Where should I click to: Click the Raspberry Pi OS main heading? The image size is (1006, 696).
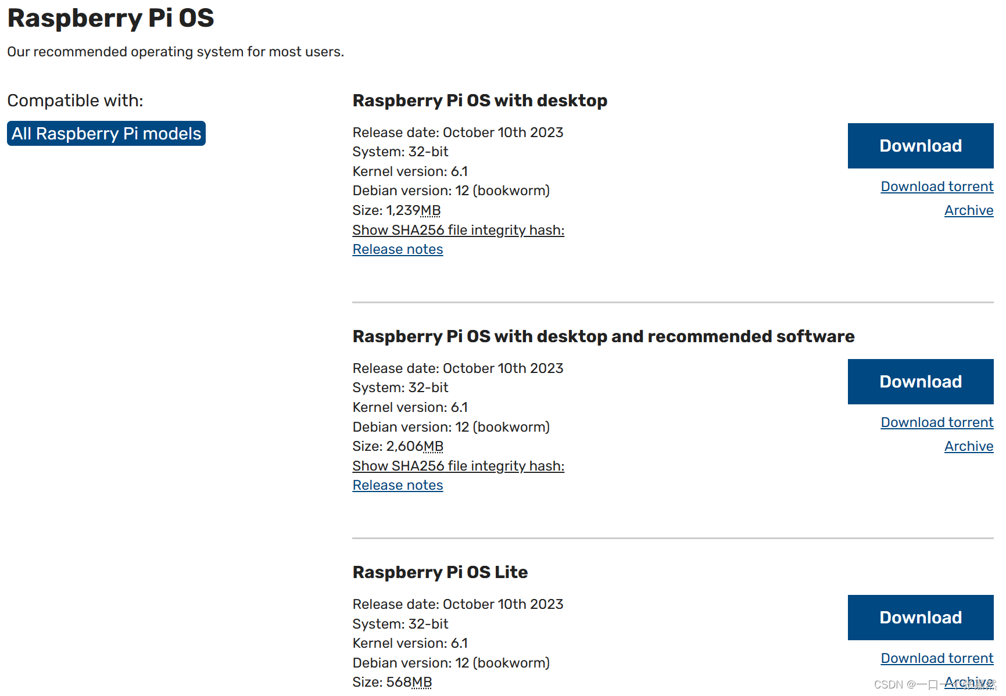click(110, 18)
